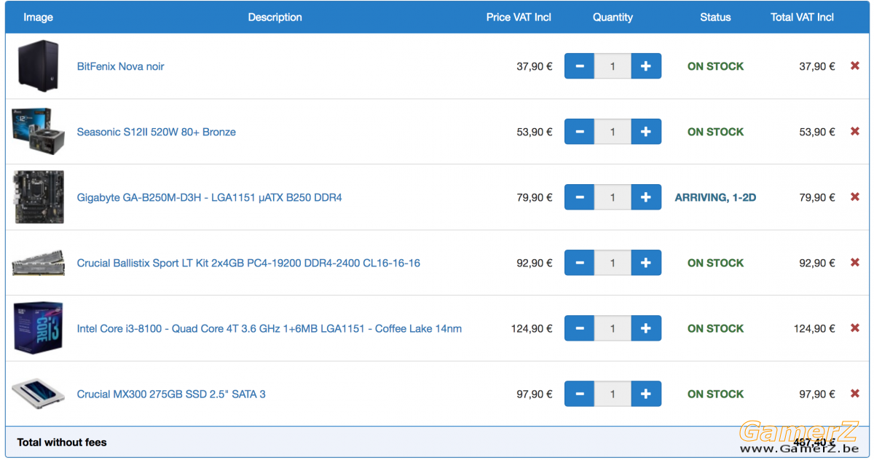Screen dimensions: 874x460
Task: Click the Crucial MX300 SSD thumbnail
Action: pyautogui.click(x=39, y=394)
